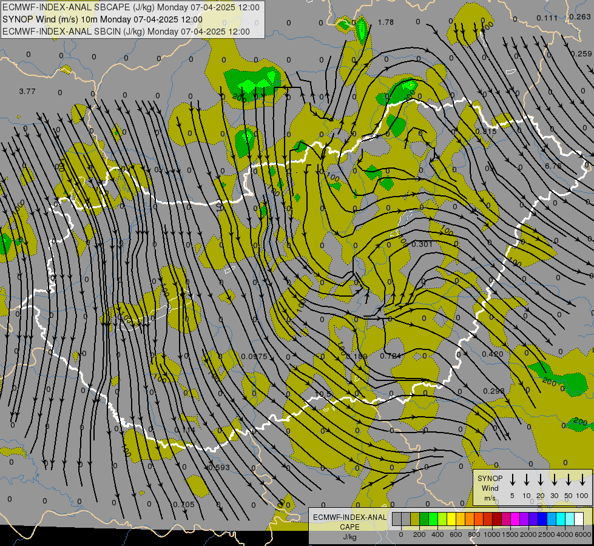Click the 0.315 value on the map
Screen dimensions: 594x546
(486, 131)
